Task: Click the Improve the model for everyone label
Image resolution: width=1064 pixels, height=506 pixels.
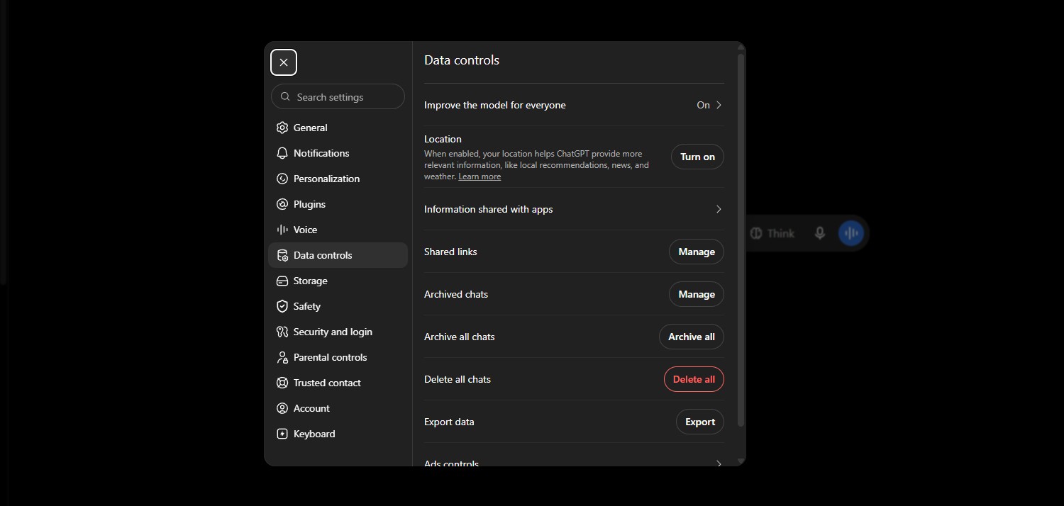Action: [x=495, y=105]
